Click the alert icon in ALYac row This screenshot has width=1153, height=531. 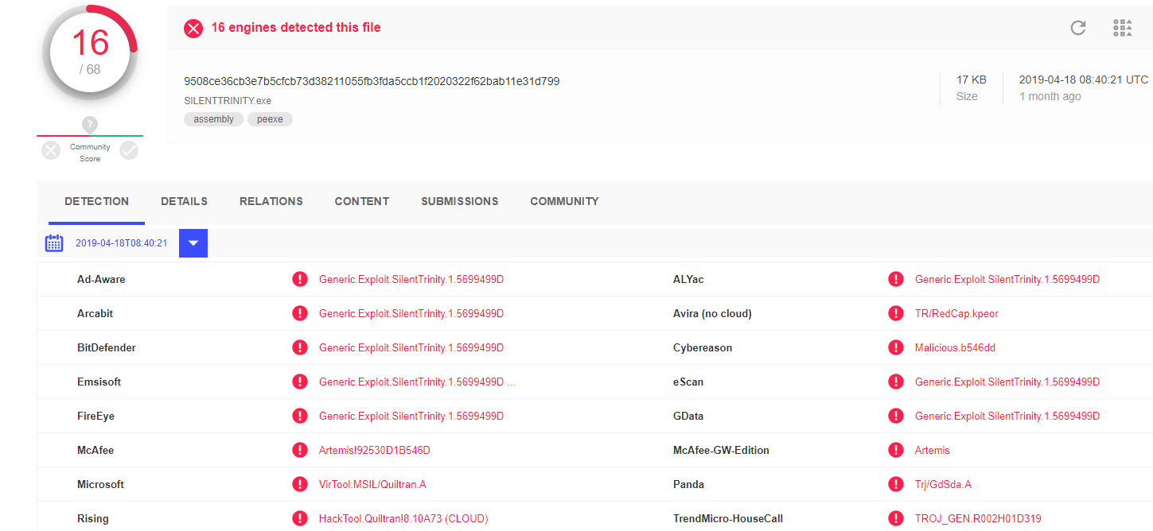[896, 279]
